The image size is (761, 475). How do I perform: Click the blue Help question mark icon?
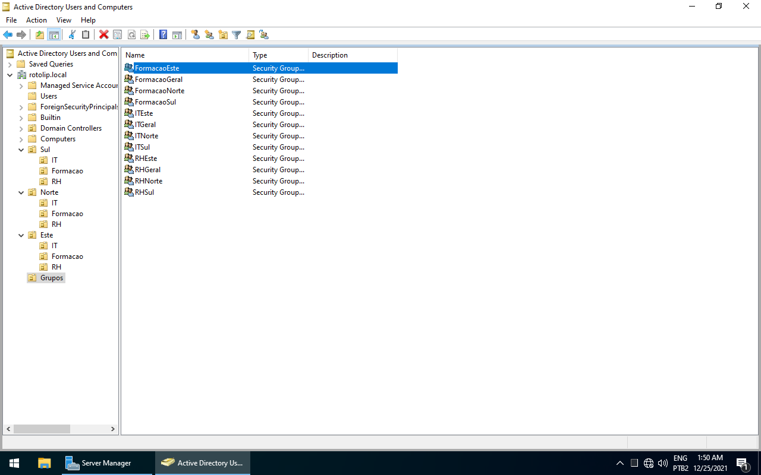pos(163,35)
